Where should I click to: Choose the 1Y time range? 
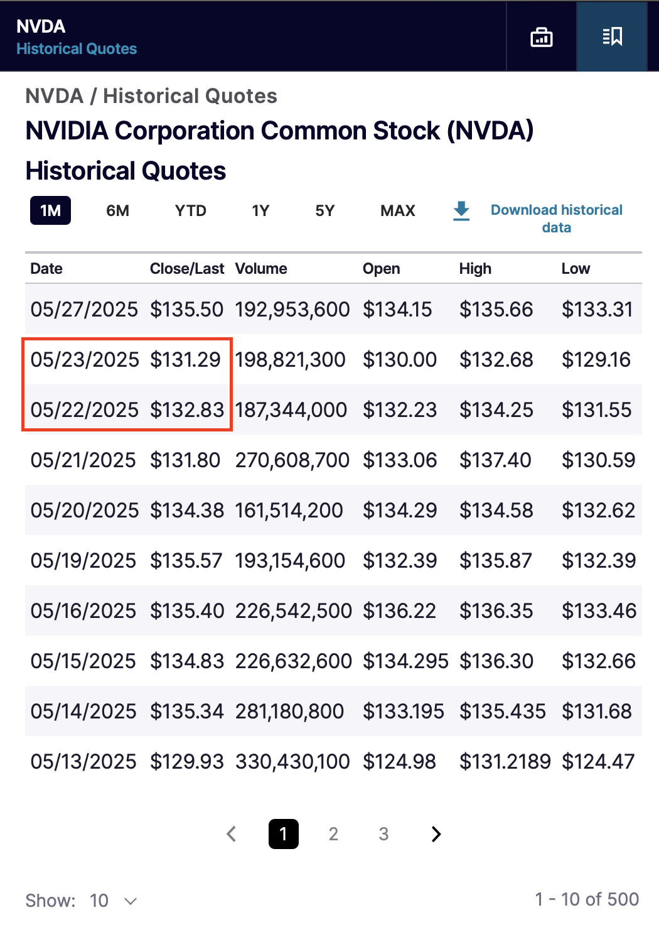(x=260, y=210)
